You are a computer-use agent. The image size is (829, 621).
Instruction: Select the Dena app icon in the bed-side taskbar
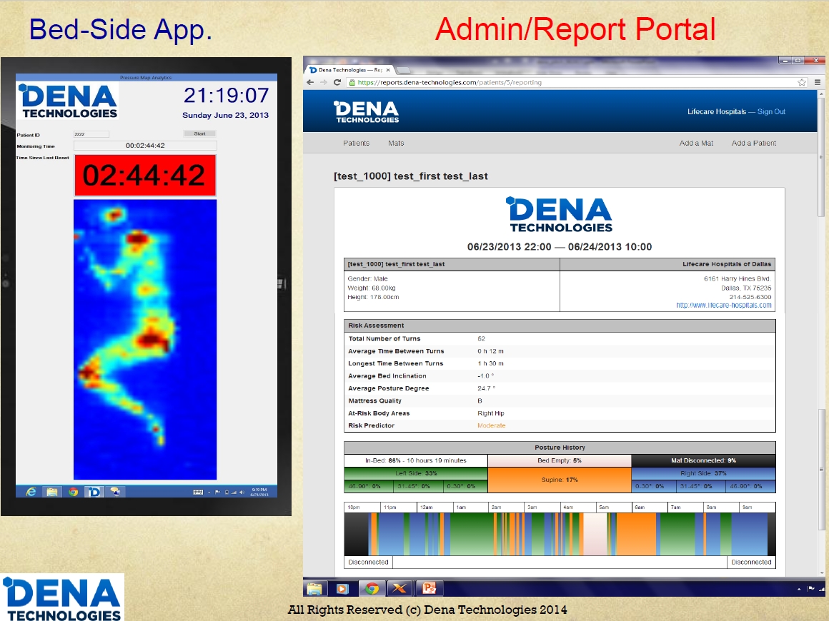(x=94, y=492)
